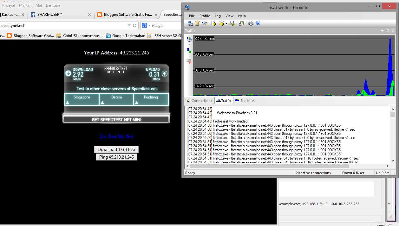
Task: Open Blogger: Software Grat... bookmark
Action: click(31, 36)
